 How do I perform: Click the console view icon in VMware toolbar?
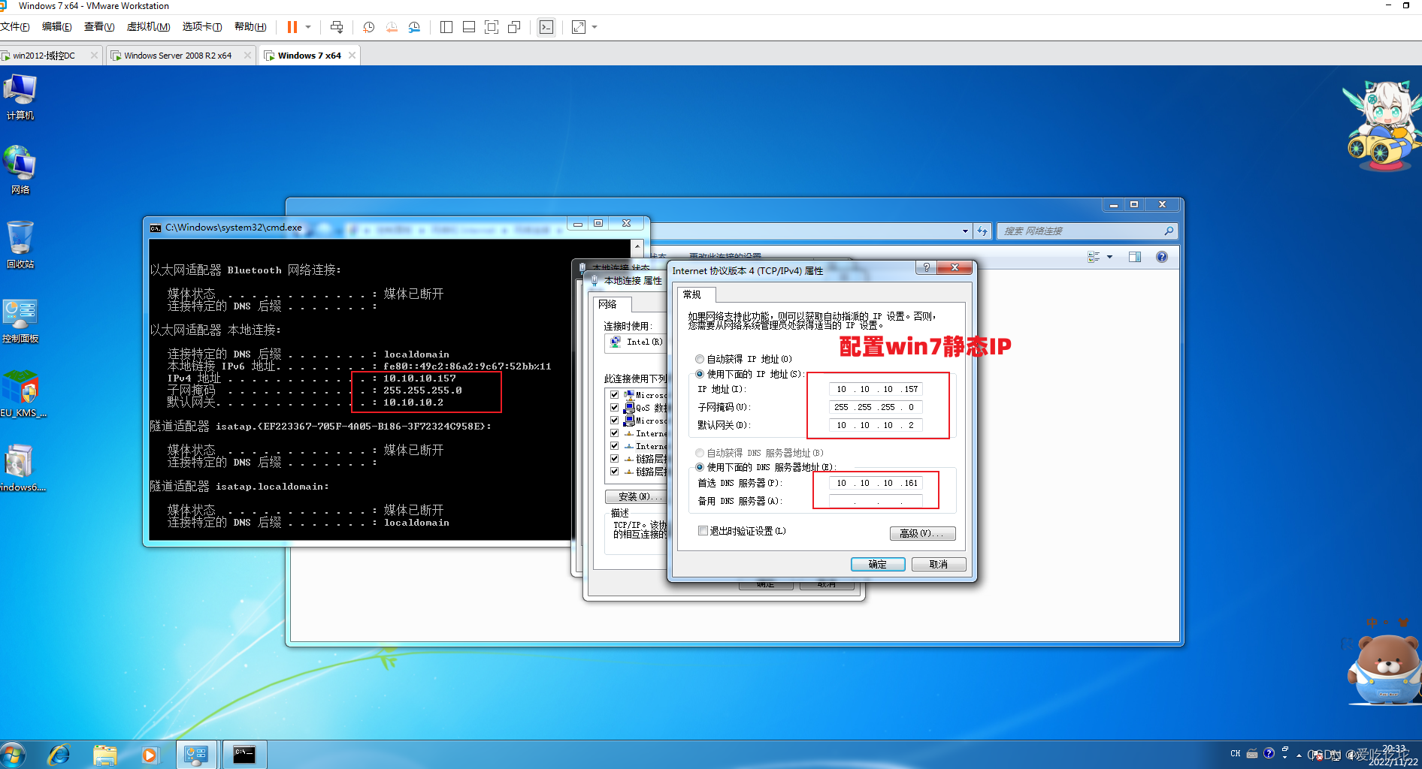pos(546,27)
